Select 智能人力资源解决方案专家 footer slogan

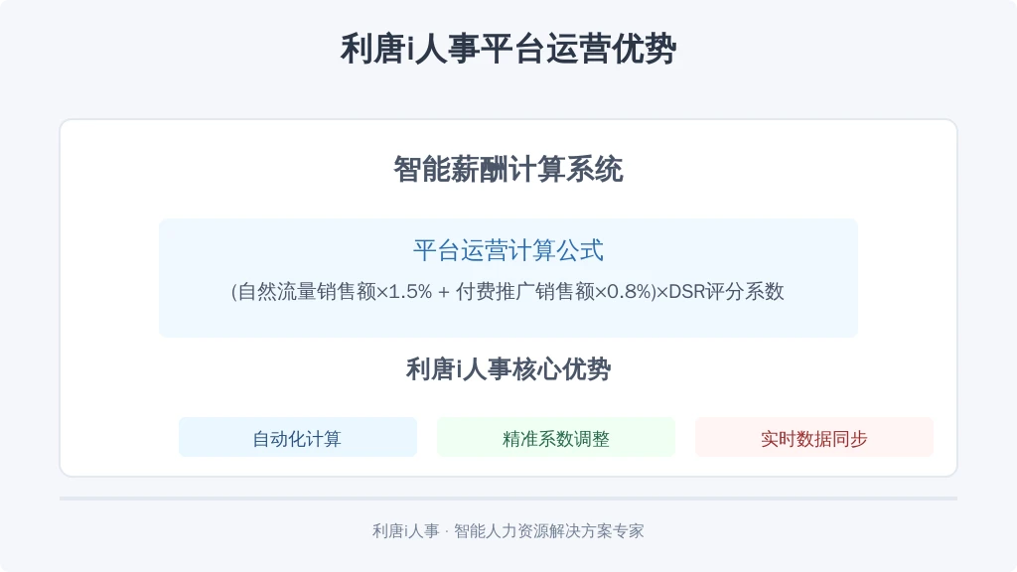pyautogui.click(x=548, y=531)
